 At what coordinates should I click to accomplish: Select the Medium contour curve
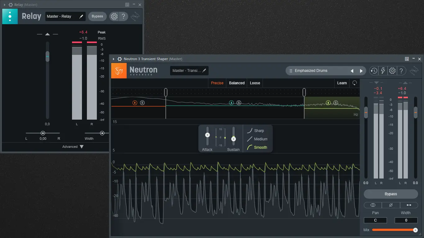(257, 139)
